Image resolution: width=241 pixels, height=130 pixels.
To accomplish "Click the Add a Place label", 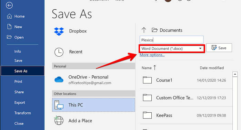I will [80, 121].
